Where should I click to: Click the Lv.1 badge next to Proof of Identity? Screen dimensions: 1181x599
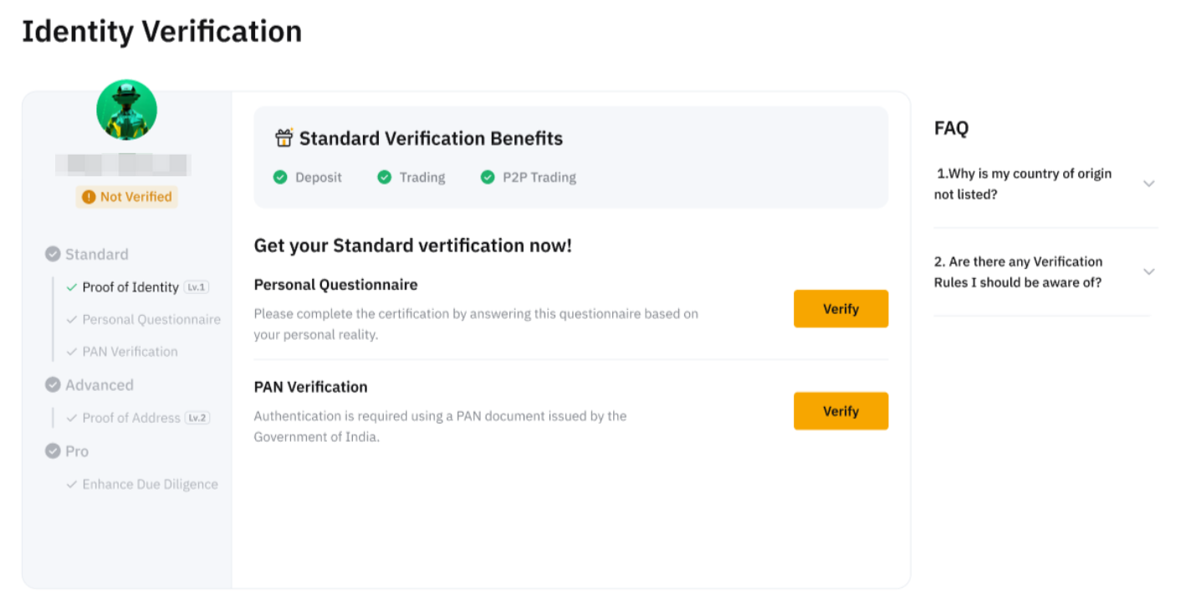[x=197, y=287]
